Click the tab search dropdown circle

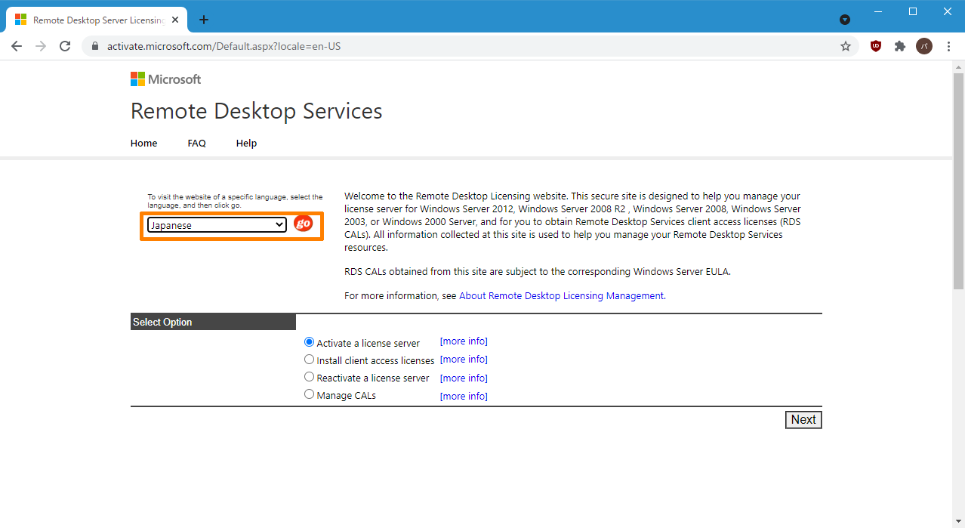(845, 20)
